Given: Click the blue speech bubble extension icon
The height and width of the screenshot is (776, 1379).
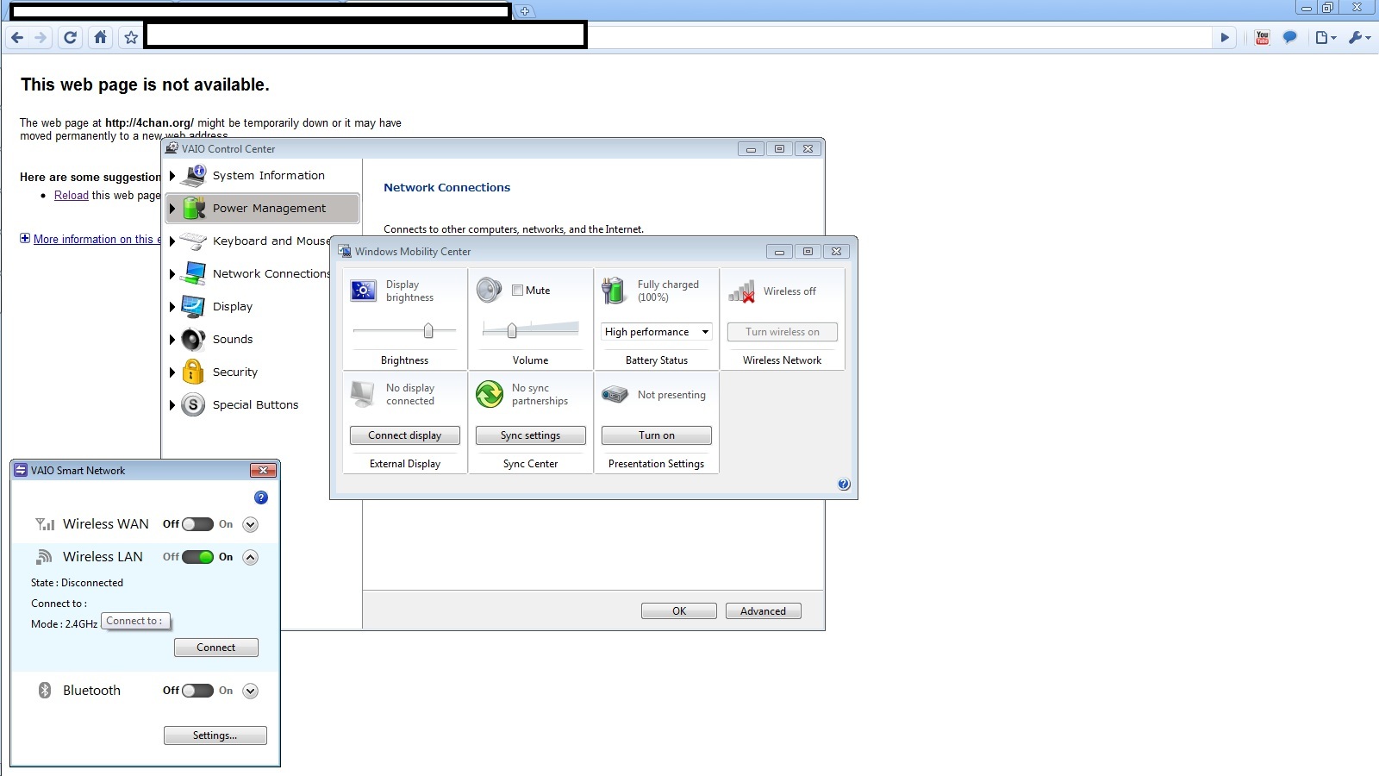Looking at the screenshot, I should pyautogui.click(x=1290, y=38).
